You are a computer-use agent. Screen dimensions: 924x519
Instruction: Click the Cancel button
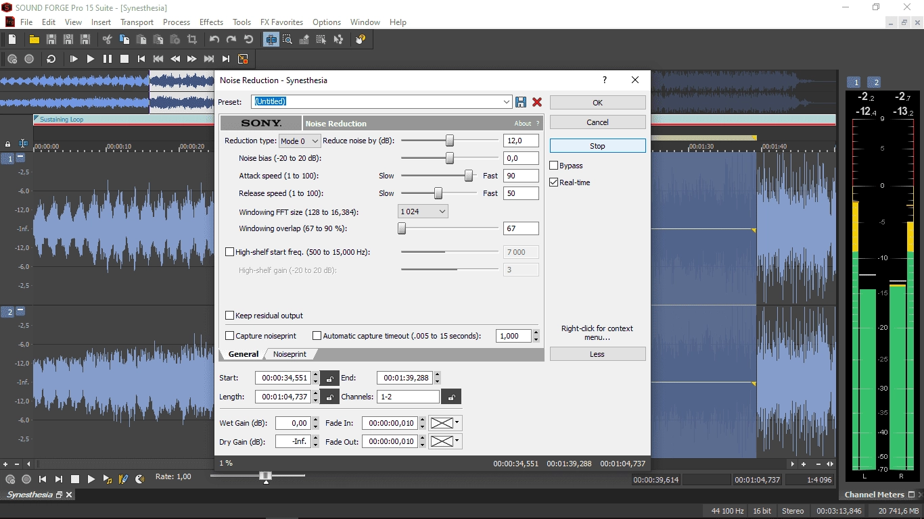click(597, 122)
